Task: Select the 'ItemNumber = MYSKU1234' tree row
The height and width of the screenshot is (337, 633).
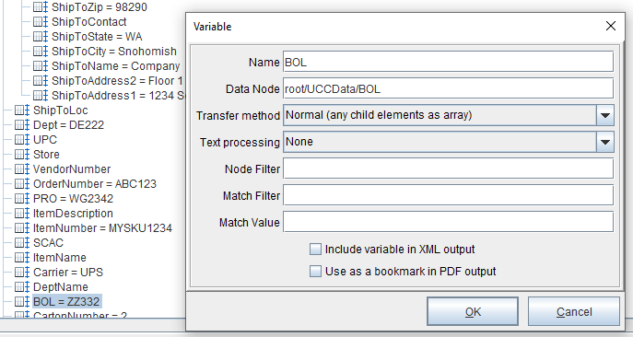Action: click(x=102, y=228)
